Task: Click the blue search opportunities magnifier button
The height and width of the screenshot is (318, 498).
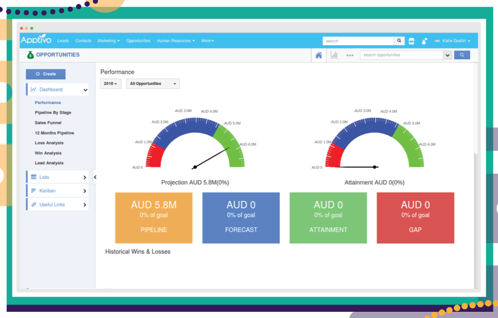Action: pos(462,55)
